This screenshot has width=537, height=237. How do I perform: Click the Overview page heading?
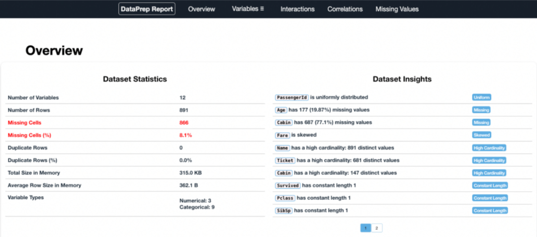54,51
